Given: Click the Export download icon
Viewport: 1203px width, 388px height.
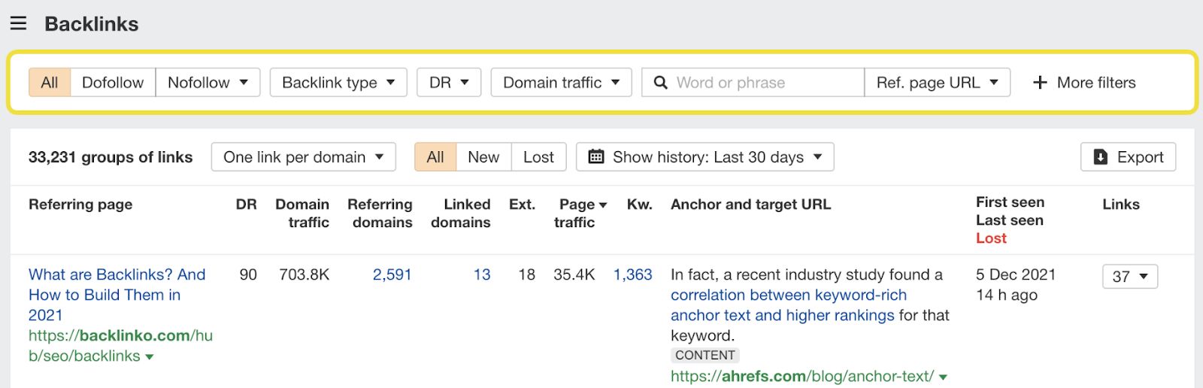Looking at the screenshot, I should [x=1100, y=157].
